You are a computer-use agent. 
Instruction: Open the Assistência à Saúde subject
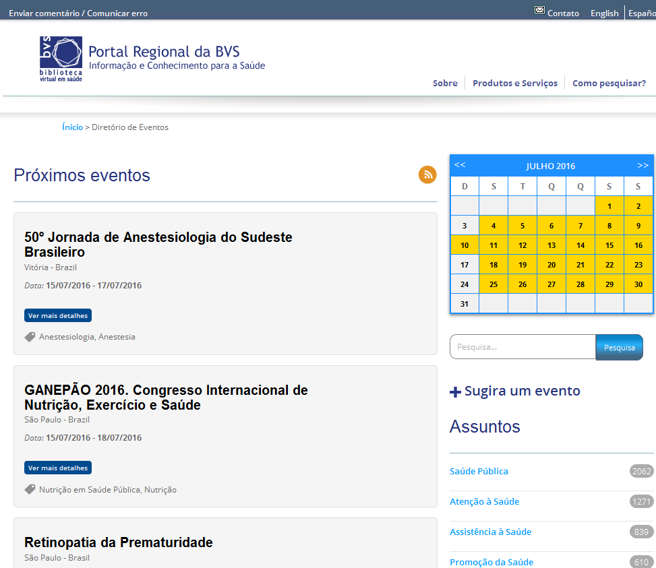(x=490, y=532)
